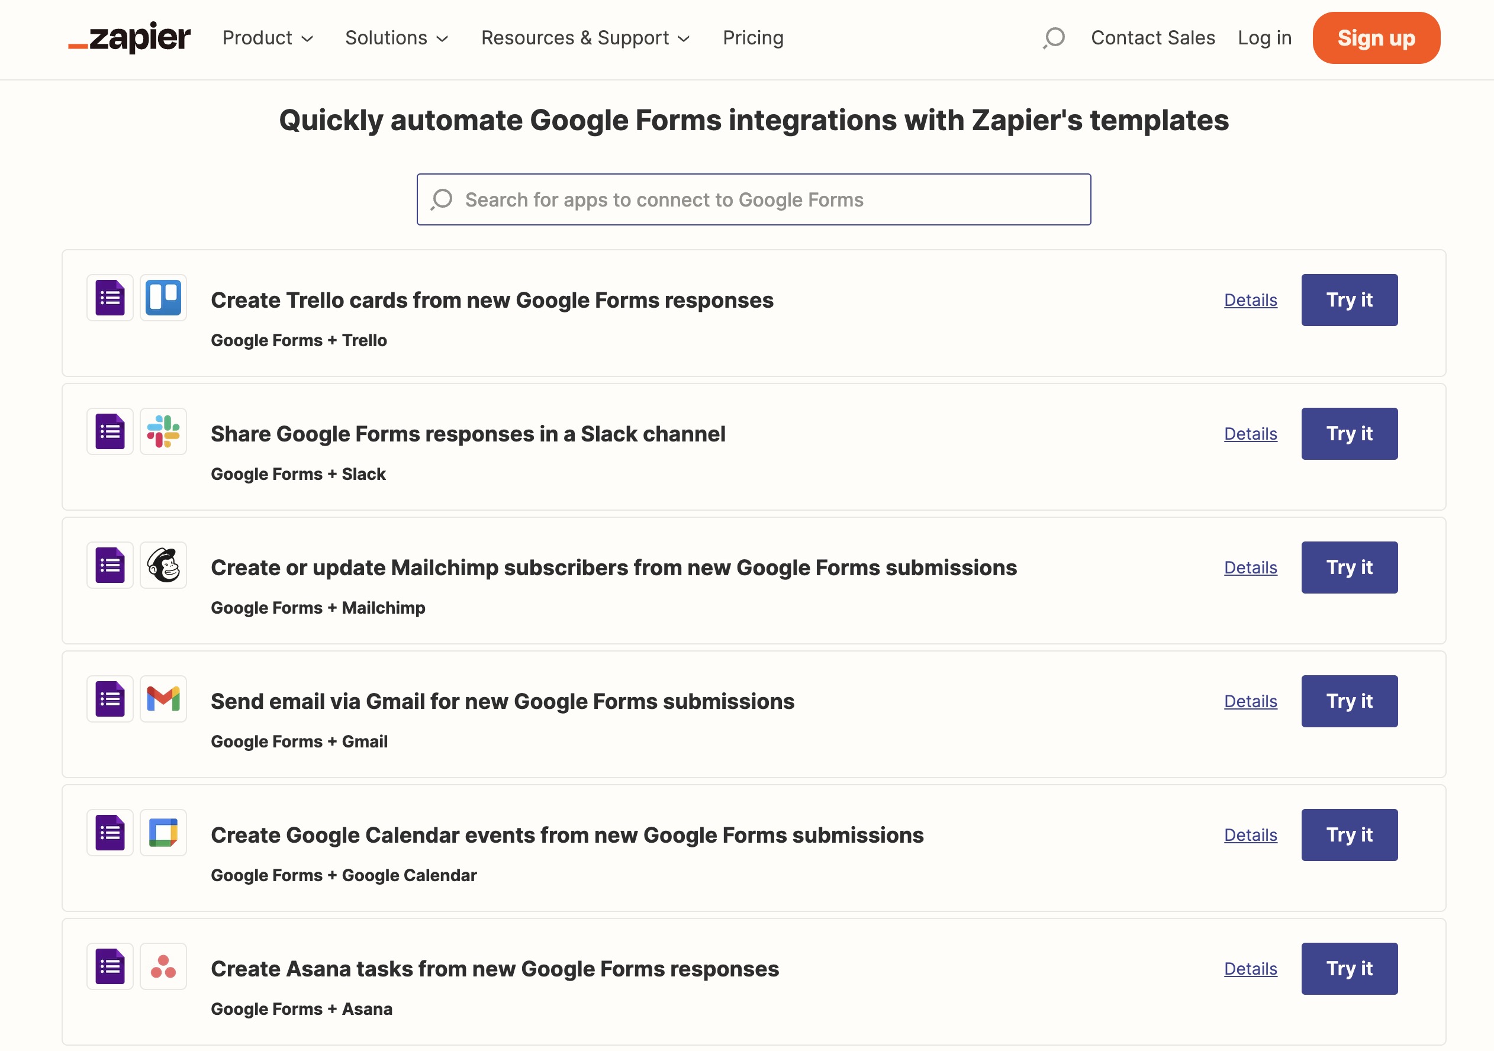Click Log in link
Screen dimensions: 1494x1051
[x=1264, y=38]
